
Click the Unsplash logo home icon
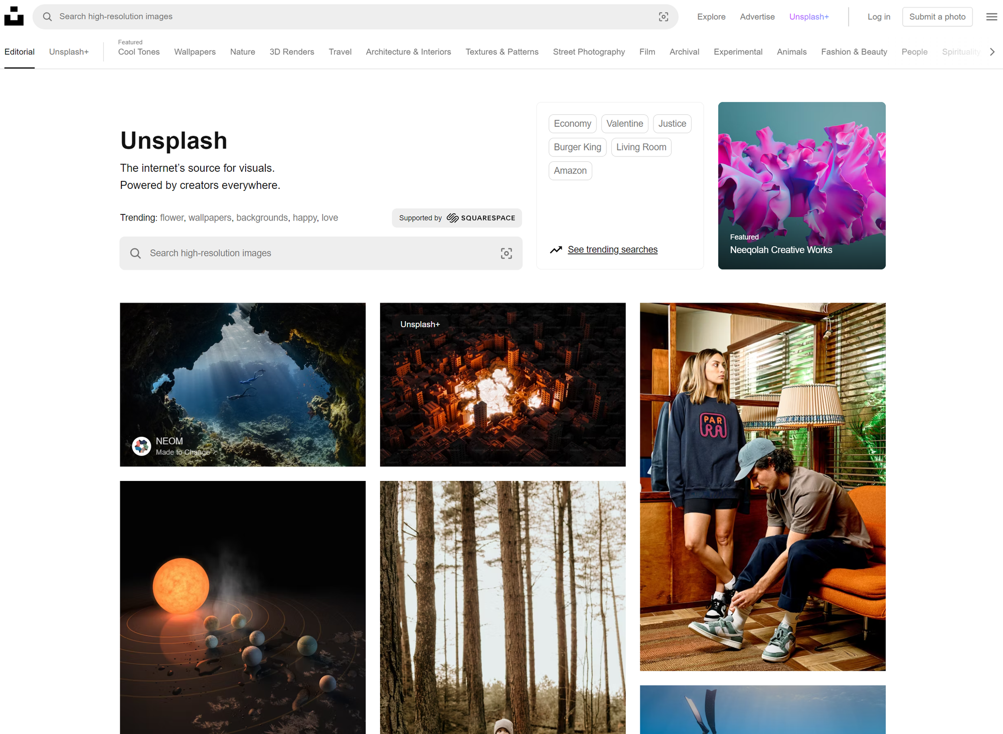coord(14,16)
